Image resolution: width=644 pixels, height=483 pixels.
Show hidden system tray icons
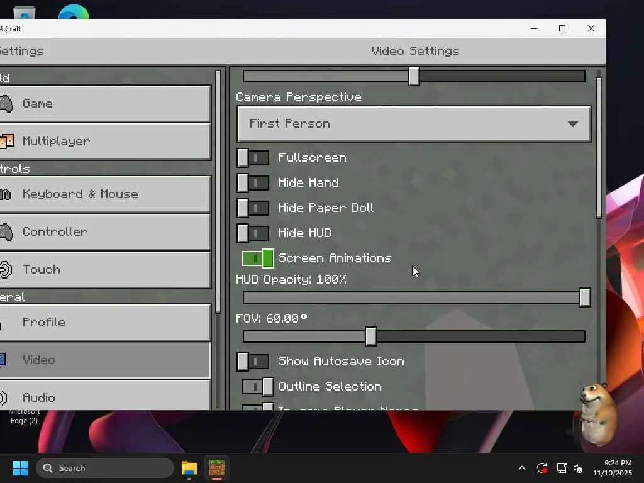(521, 468)
